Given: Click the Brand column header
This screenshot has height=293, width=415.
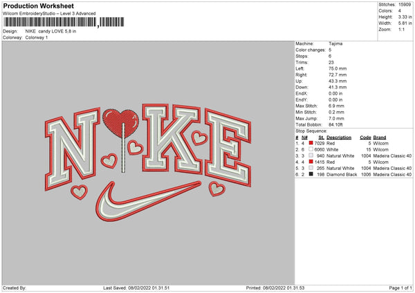Looking at the screenshot, I should [380, 138].
